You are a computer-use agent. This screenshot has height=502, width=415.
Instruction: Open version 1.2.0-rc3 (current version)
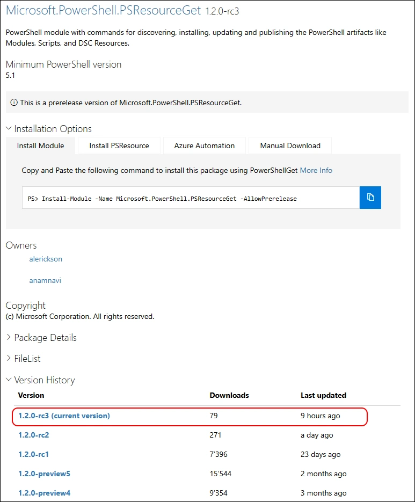[64, 416]
